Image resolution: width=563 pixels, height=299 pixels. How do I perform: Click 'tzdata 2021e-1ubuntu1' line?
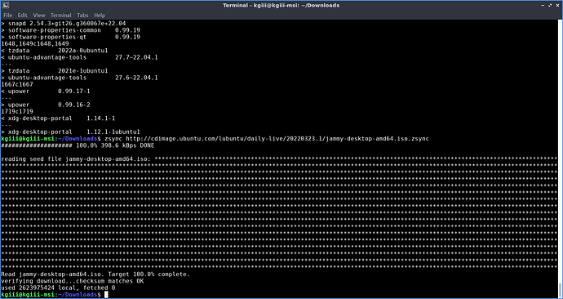pyautogui.click(x=55, y=71)
